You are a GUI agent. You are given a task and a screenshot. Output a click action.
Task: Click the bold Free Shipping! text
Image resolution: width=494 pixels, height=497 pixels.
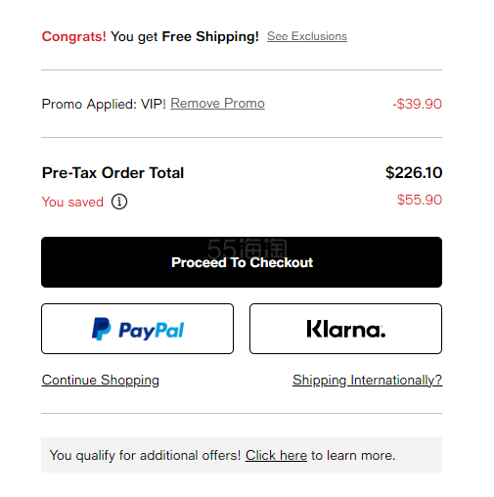point(210,36)
